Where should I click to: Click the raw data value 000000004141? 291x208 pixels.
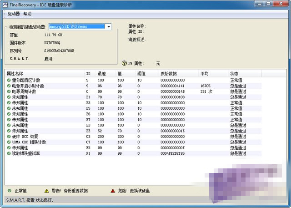coord(173,86)
